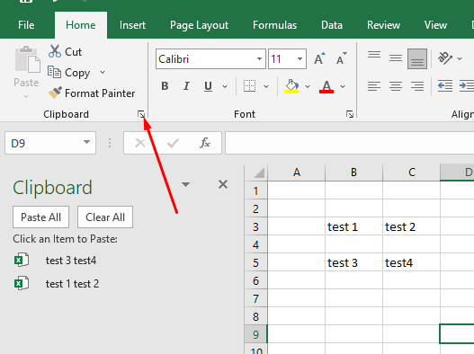Open the Name Box dropdown arrow

tap(86, 142)
